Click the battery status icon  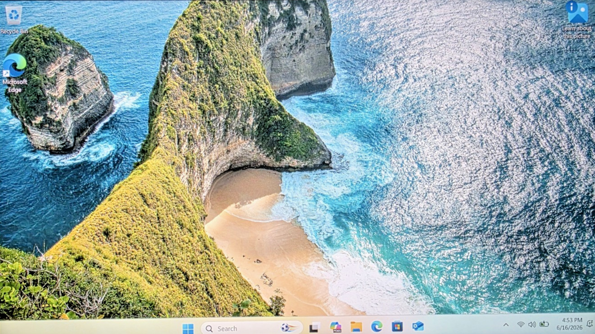tap(544, 324)
